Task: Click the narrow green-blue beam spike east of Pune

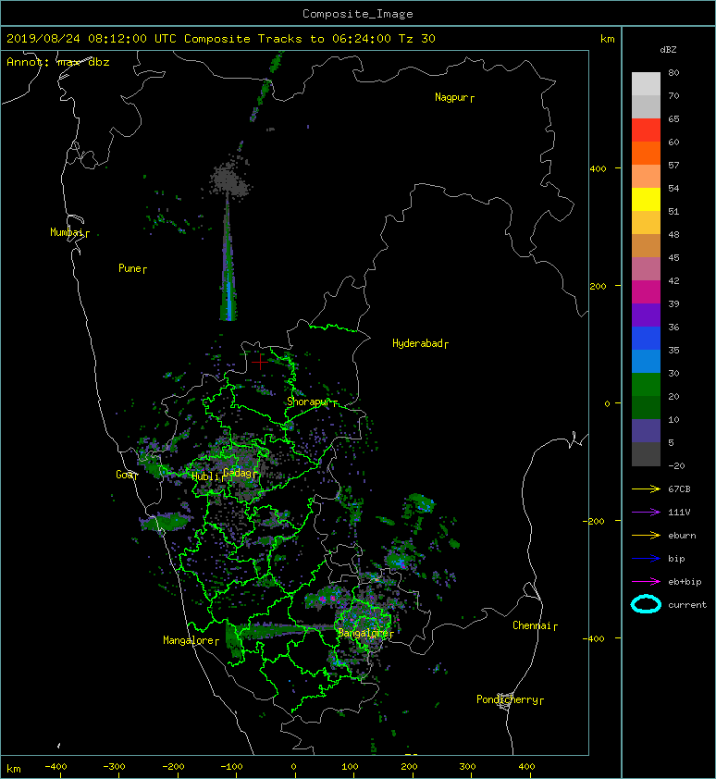Action: 228,258
